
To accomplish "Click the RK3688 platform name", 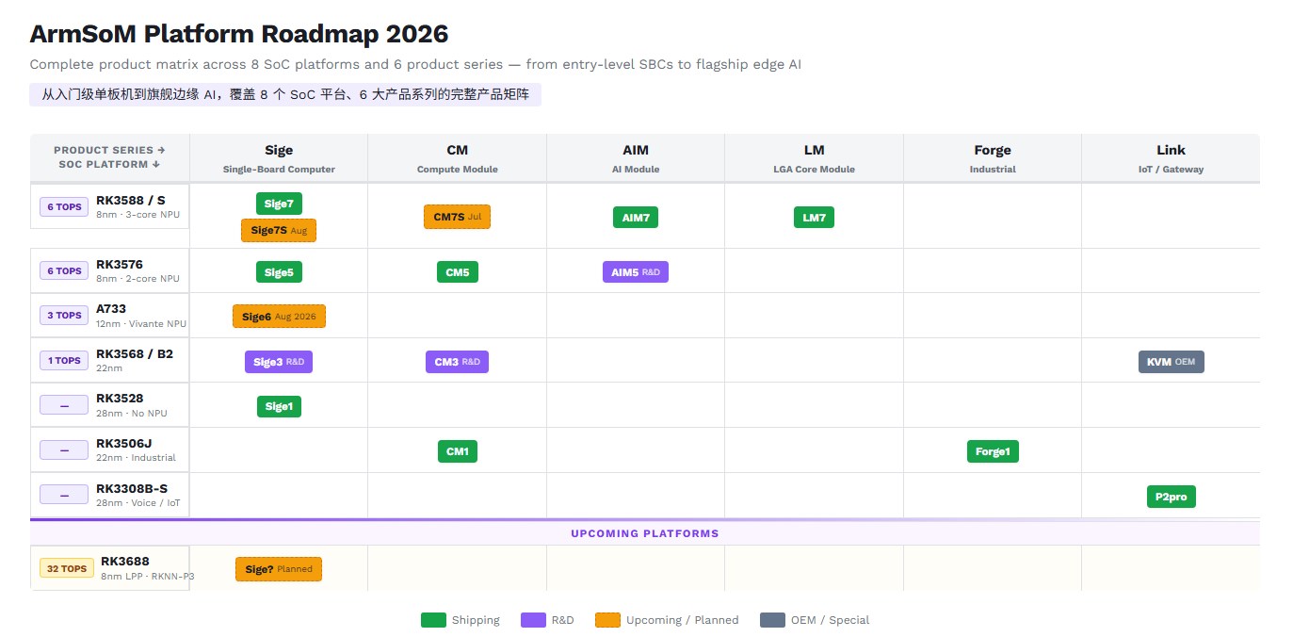I will (x=125, y=562).
